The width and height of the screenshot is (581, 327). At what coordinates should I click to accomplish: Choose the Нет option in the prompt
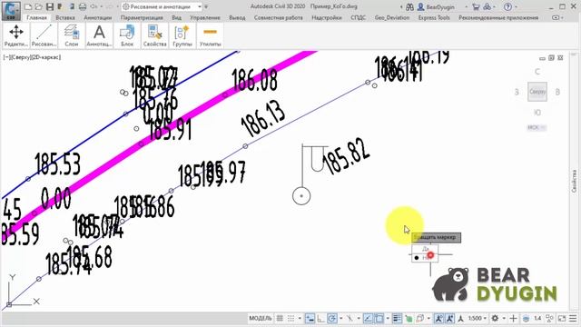(x=425, y=257)
